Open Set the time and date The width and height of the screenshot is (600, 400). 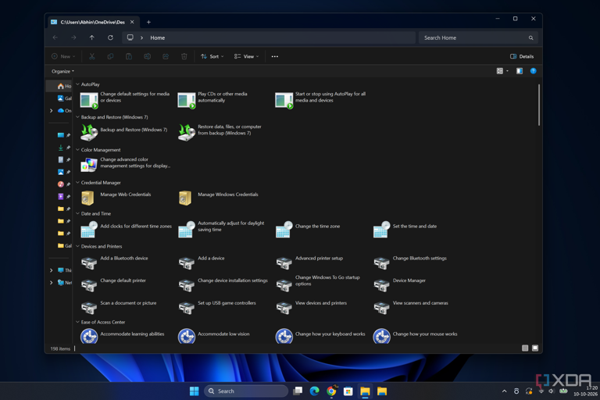point(405,229)
